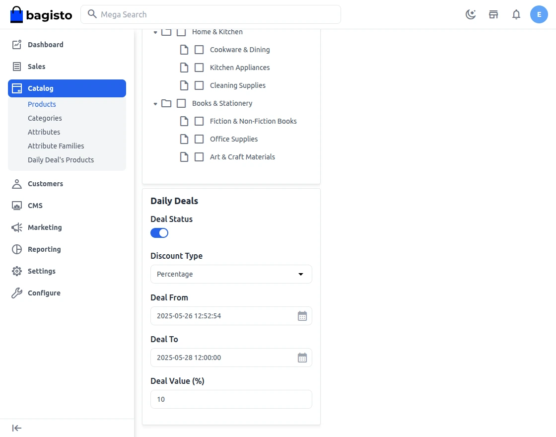Open the Discount Type dropdown

[x=231, y=274]
